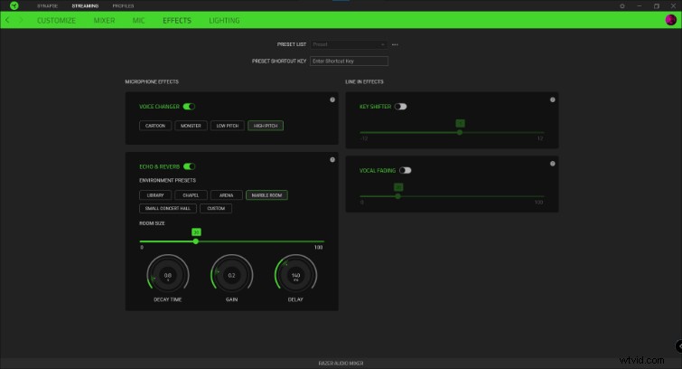Click the Delay knob
Screen dimensions: 682x369
295,275
